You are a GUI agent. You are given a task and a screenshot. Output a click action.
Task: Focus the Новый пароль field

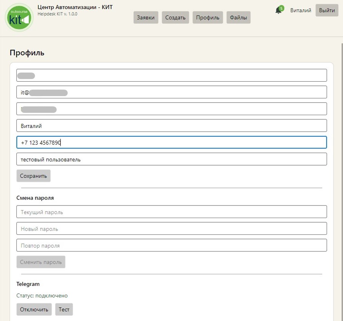[x=171, y=229]
